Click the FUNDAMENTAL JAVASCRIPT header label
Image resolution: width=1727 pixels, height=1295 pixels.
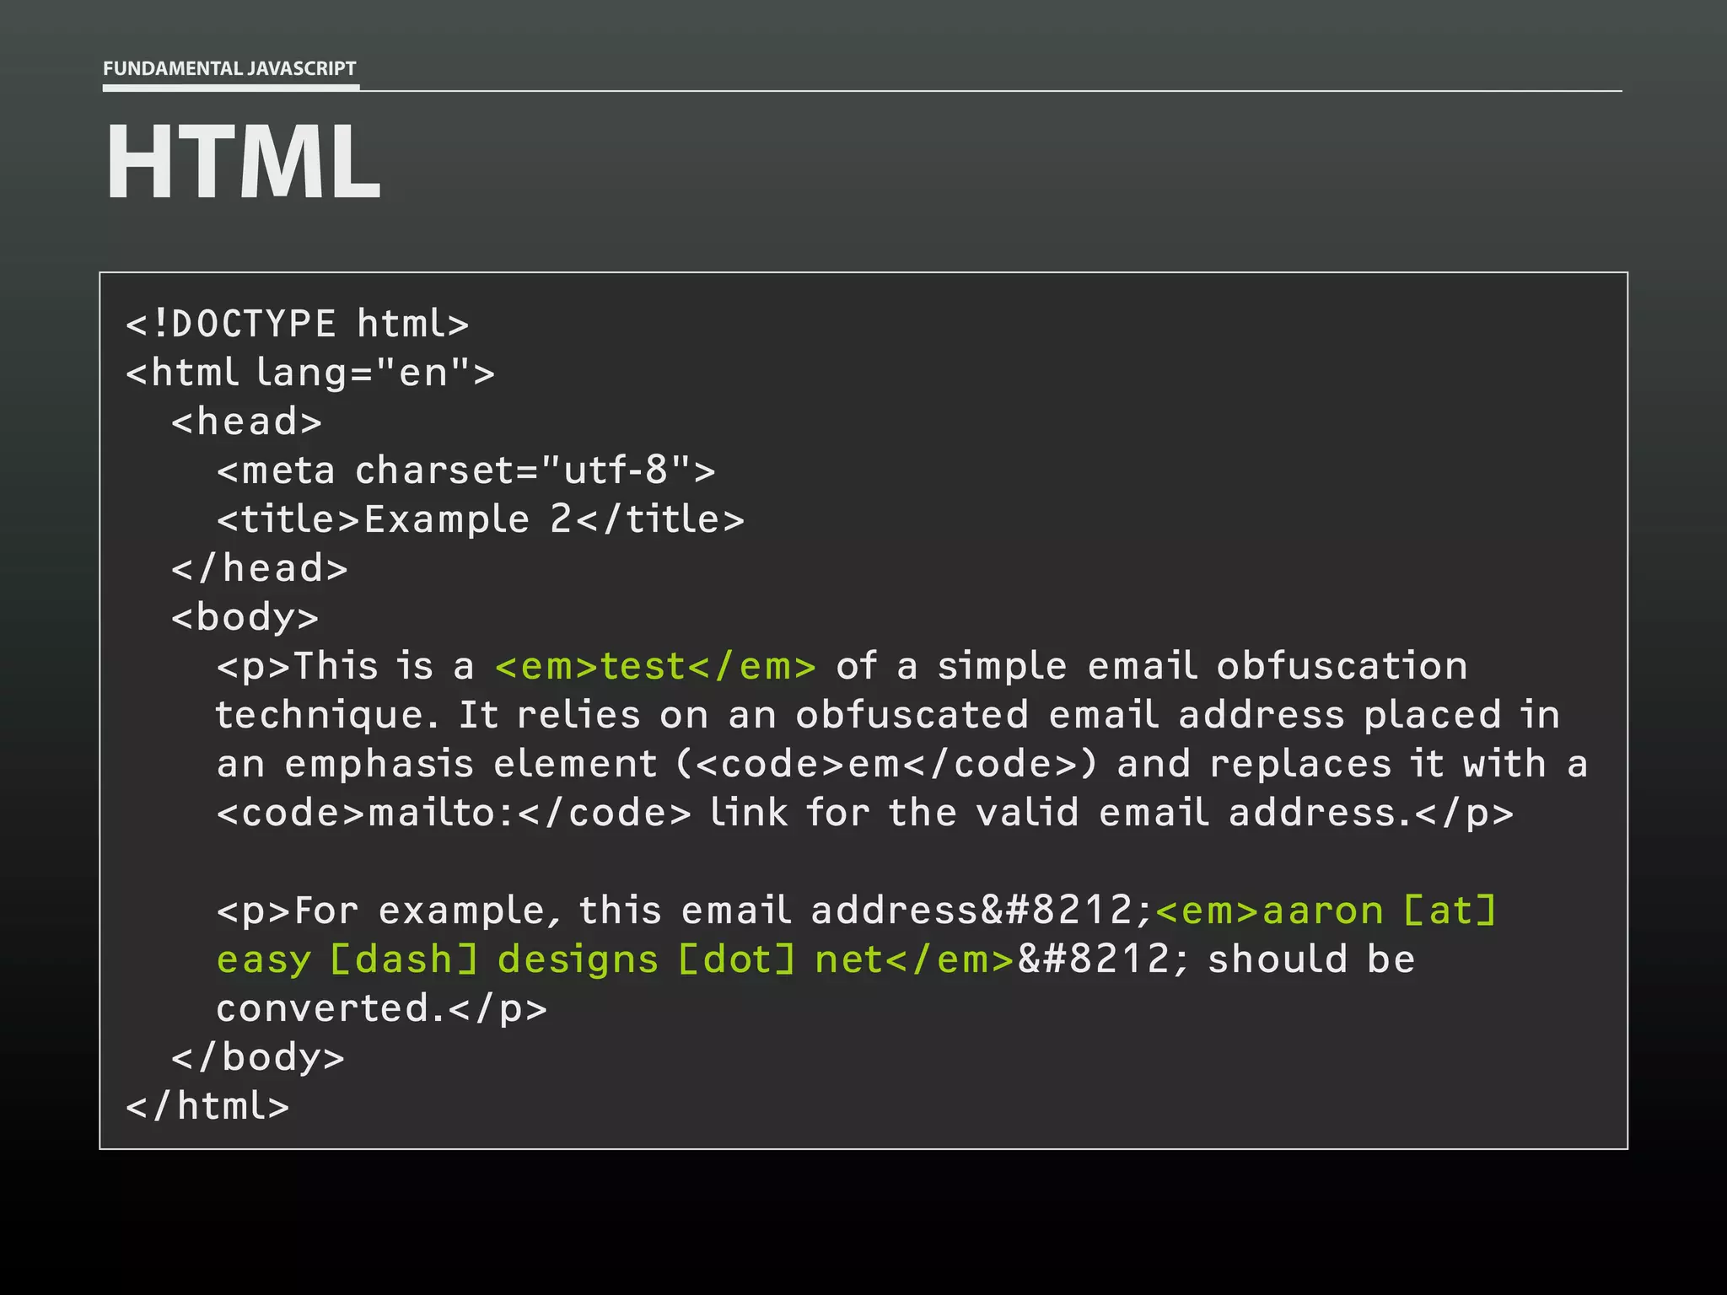pyautogui.click(x=229, y=68)
